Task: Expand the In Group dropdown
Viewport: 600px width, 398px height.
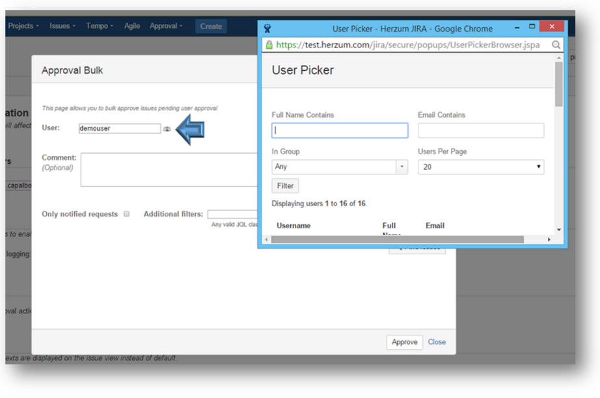Action: (402, 167)
